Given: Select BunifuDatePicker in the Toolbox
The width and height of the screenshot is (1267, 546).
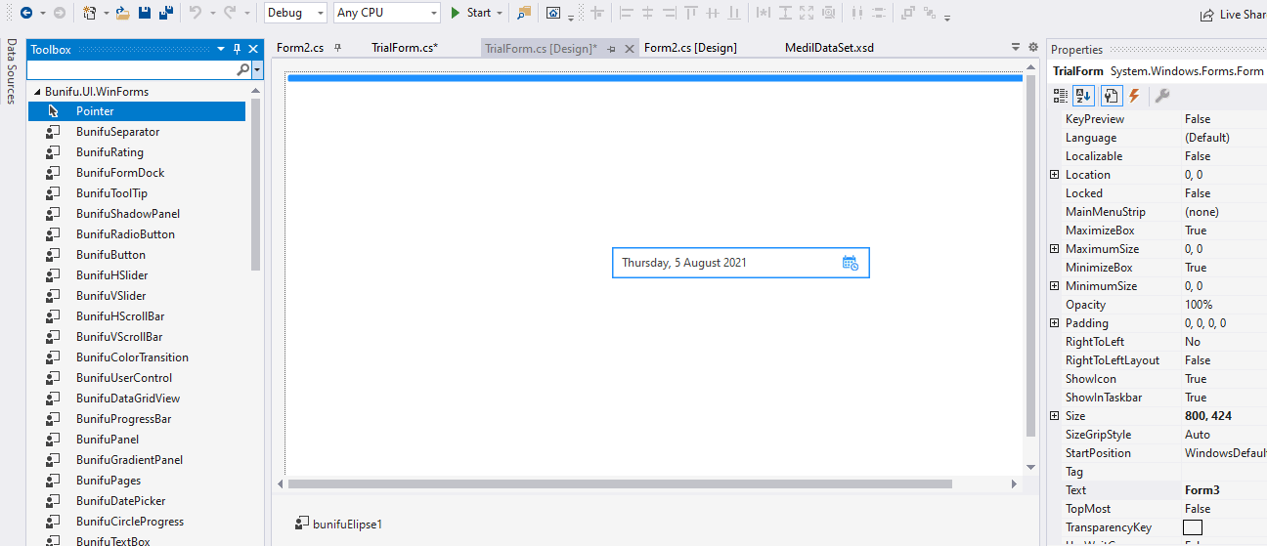Looking at the screenshot, I should 120,501.
